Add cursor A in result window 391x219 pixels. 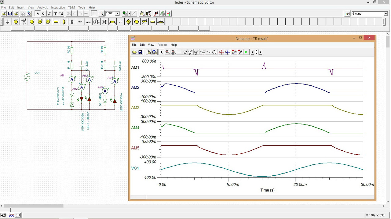tap(221, 52)
